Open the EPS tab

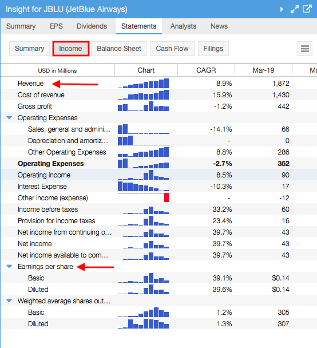56,26
